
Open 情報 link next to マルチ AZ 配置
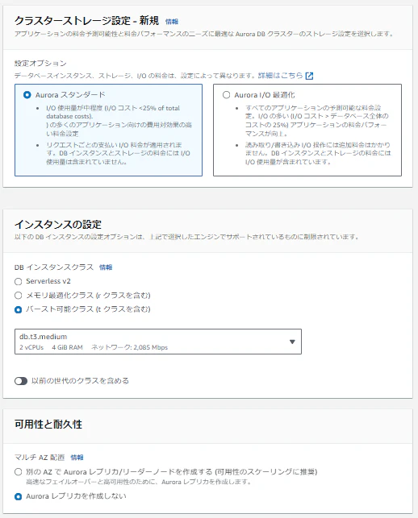(x=77, y=458)
